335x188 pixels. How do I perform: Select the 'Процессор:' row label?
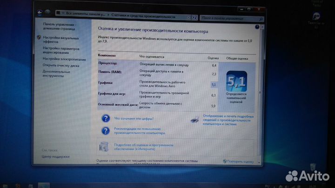[x=107, y=63]
